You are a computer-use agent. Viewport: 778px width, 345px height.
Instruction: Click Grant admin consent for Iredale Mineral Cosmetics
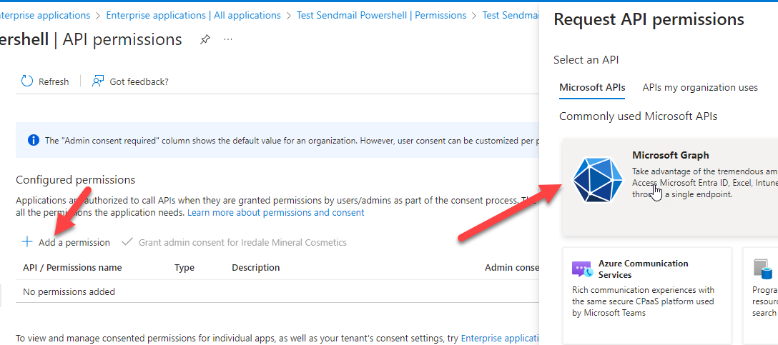(x=235, y=242)
